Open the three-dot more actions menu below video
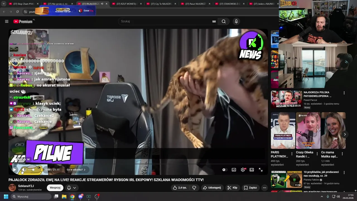 264,188
